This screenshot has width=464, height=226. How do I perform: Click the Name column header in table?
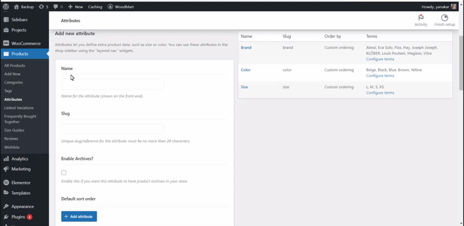tap(246, 36)
